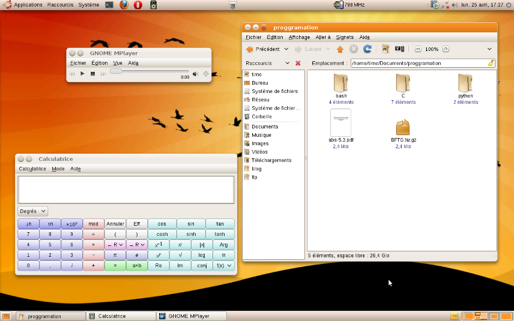Screen dimensions: 514x321
Task: Click the a×b factorize button
Action: [137, 266]
